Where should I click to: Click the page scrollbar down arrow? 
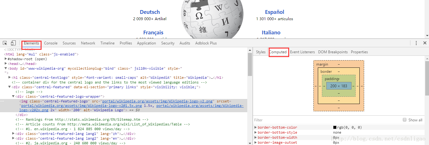pyautogui.click(x=427, y=36)
